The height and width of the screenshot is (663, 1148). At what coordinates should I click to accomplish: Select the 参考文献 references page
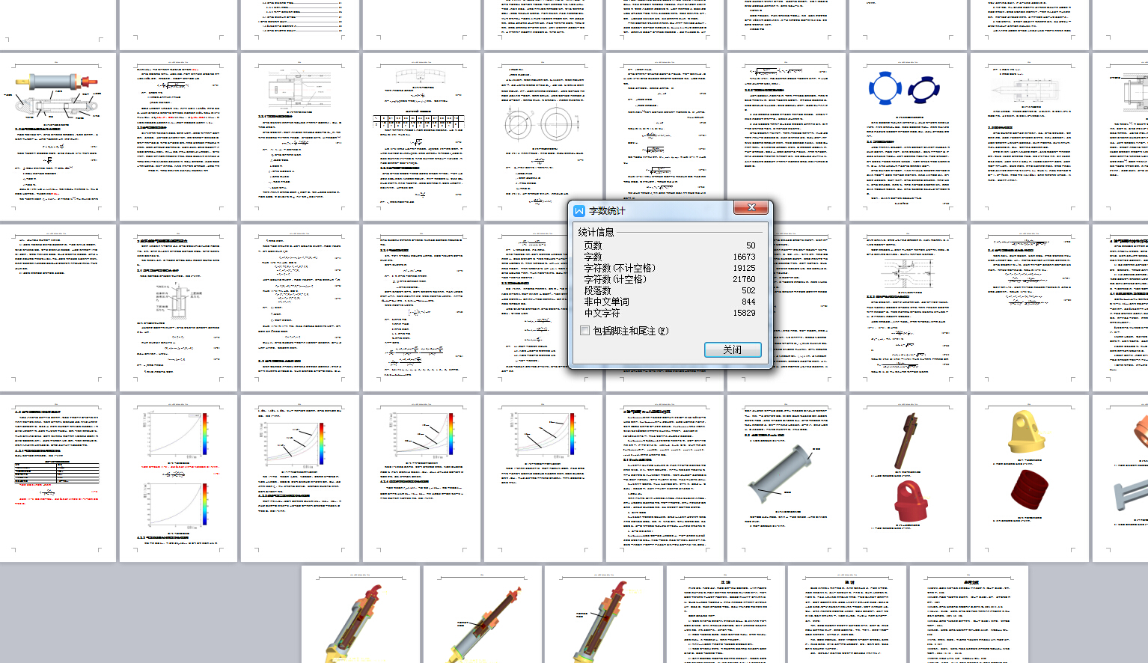coord(969,614)
